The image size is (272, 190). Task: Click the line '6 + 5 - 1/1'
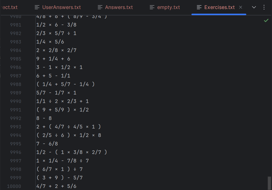pyautogui.click(x=53, y=76)
